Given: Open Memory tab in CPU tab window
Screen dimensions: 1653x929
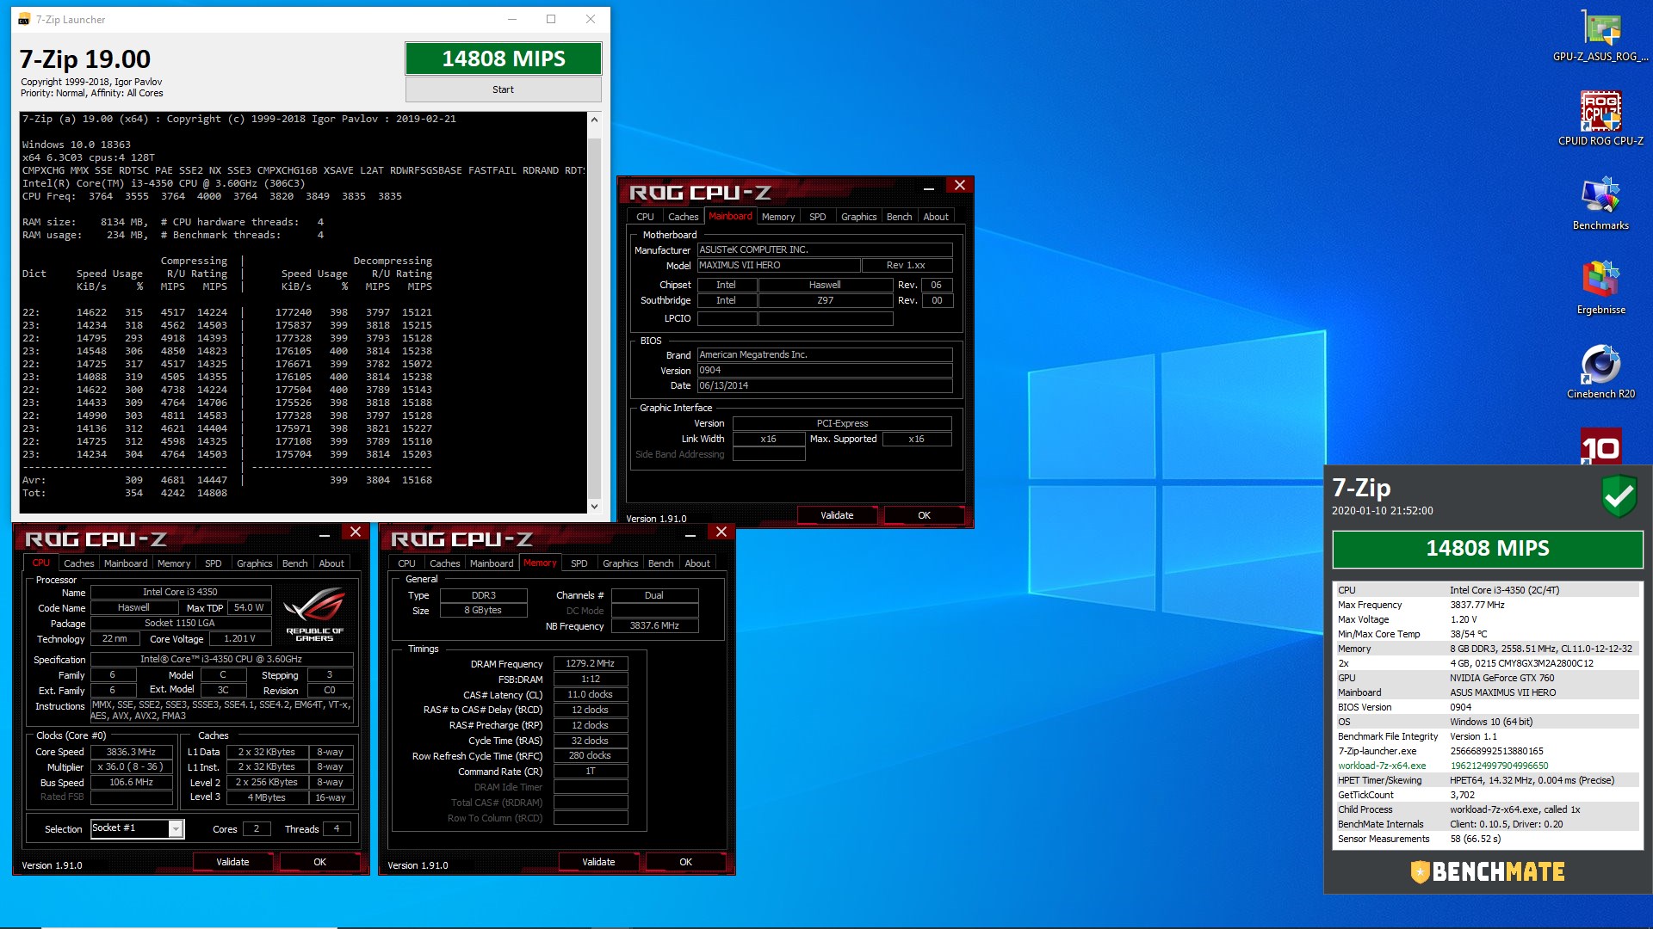Looking at the screenshot, I should click(174, 563).
